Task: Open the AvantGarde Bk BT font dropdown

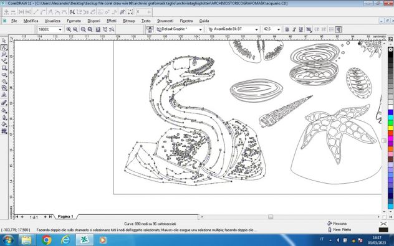Action: [256, 29]
